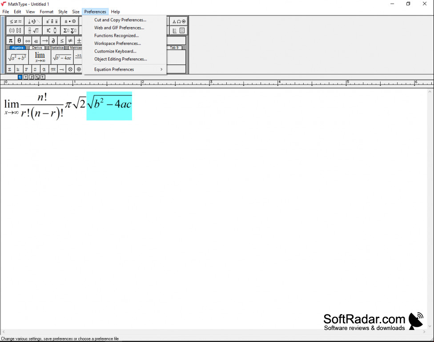
Task: Select the left-aligned tab stop button
Action: 20,77
